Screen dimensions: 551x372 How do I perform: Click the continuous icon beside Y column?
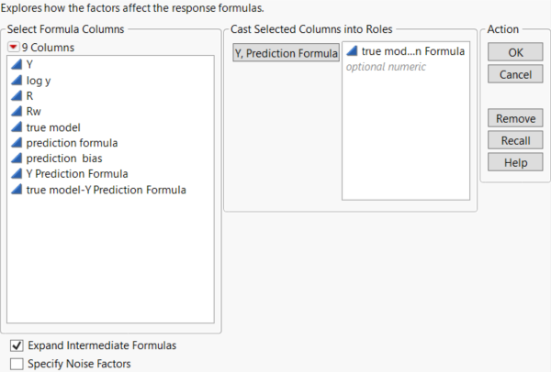click(x=17, y=65)
